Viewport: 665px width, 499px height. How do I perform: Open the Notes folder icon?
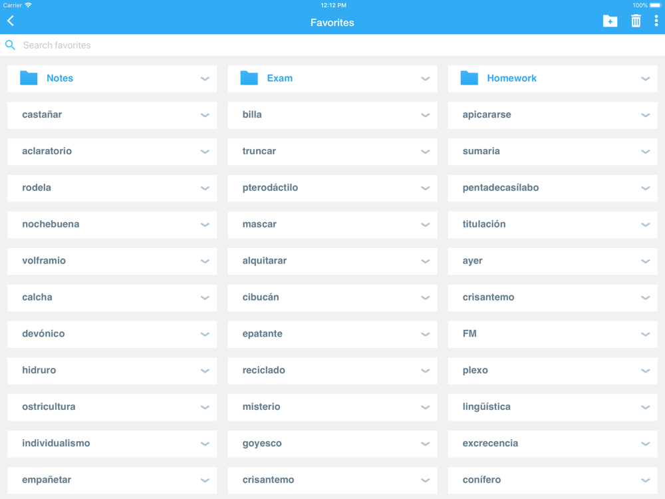pos(29,78)
